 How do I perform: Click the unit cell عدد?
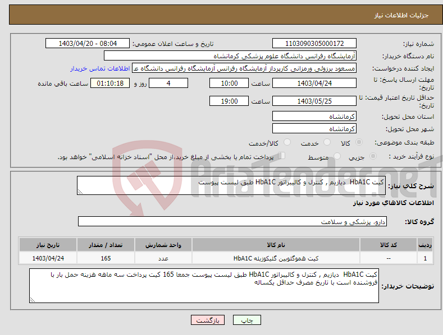point(163,258)
